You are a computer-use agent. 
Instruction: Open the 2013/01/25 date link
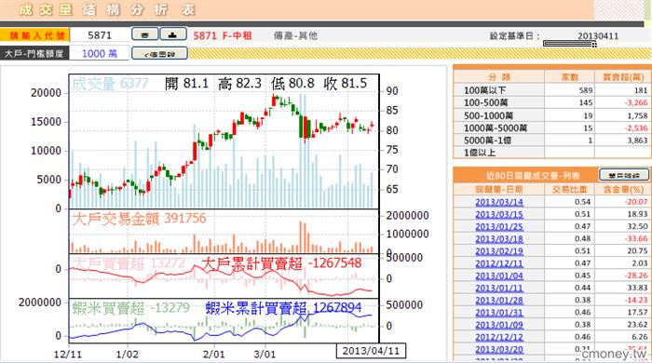(499, 226)
